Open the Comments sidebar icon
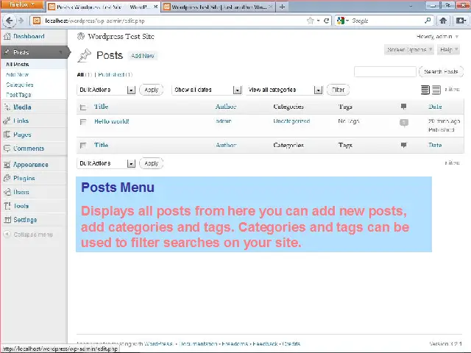The height and width of the screenshot is (353, 471). pyautogui.click(x=7, y=149)
